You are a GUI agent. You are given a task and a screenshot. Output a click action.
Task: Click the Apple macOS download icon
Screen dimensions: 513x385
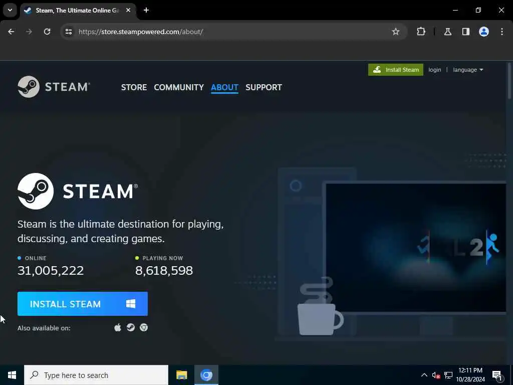click(118, 327)
